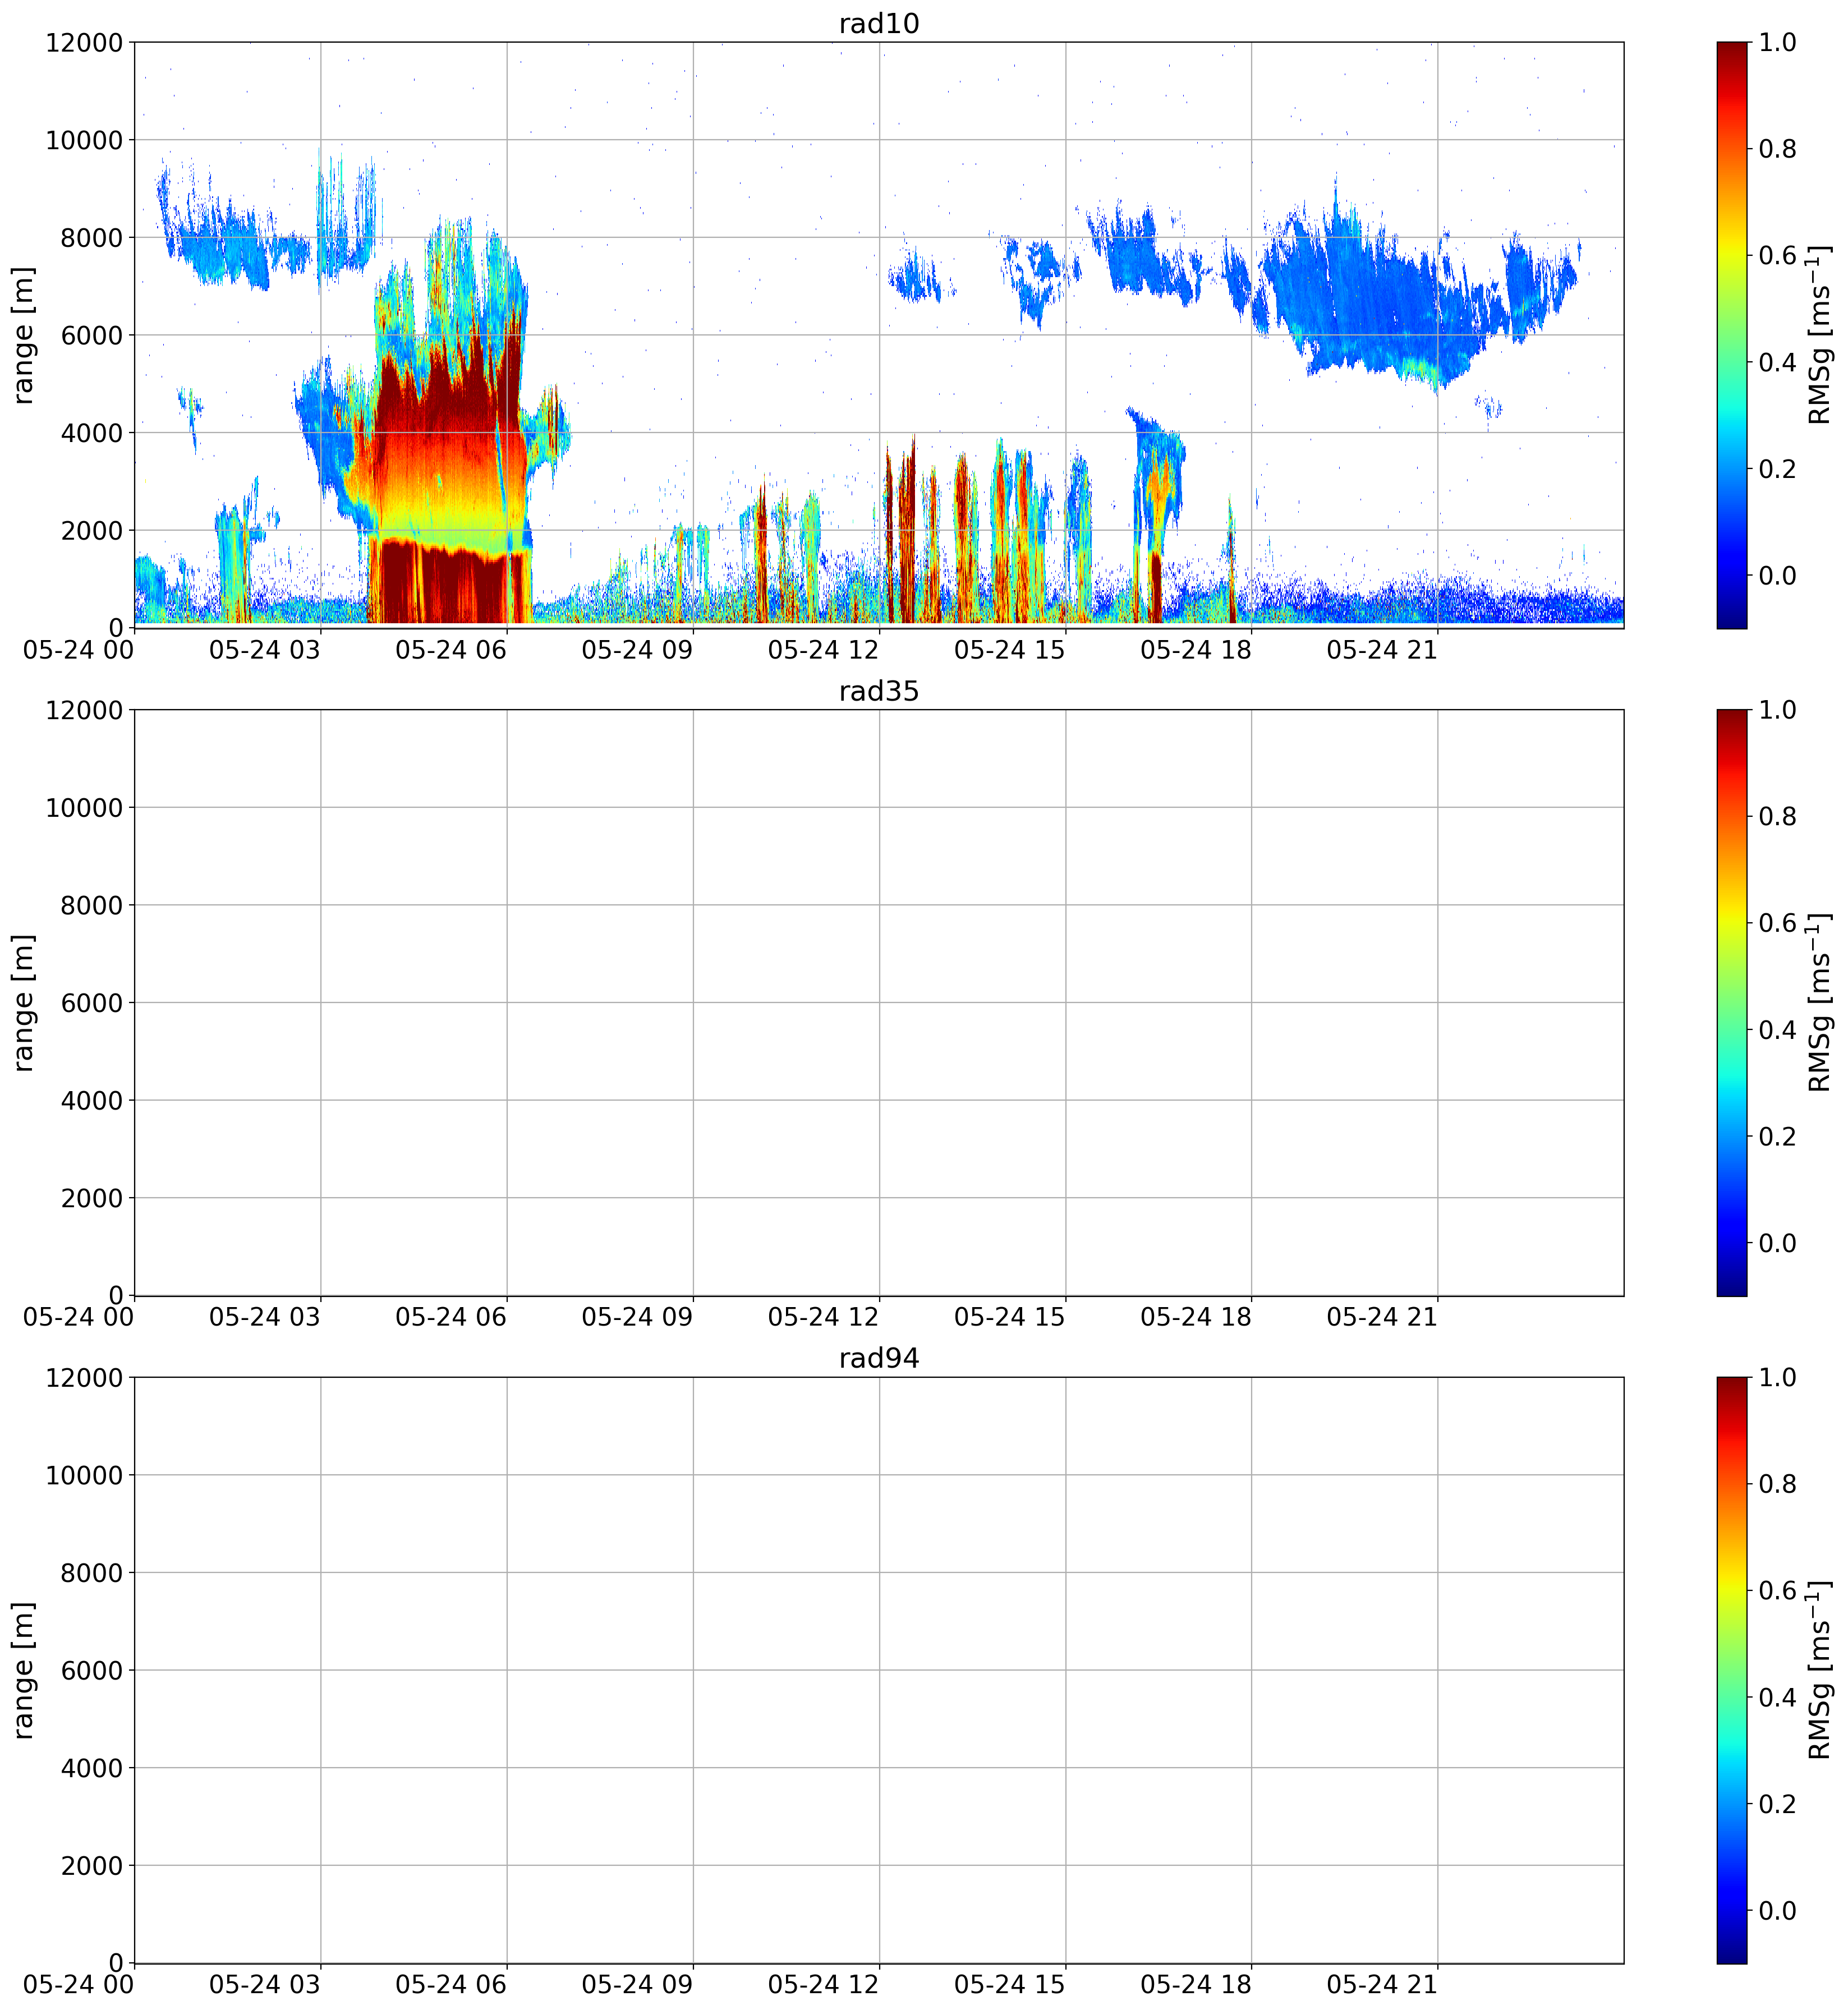
Task: Click the rad94 'range [m]' axis label
Action: 23,1670
